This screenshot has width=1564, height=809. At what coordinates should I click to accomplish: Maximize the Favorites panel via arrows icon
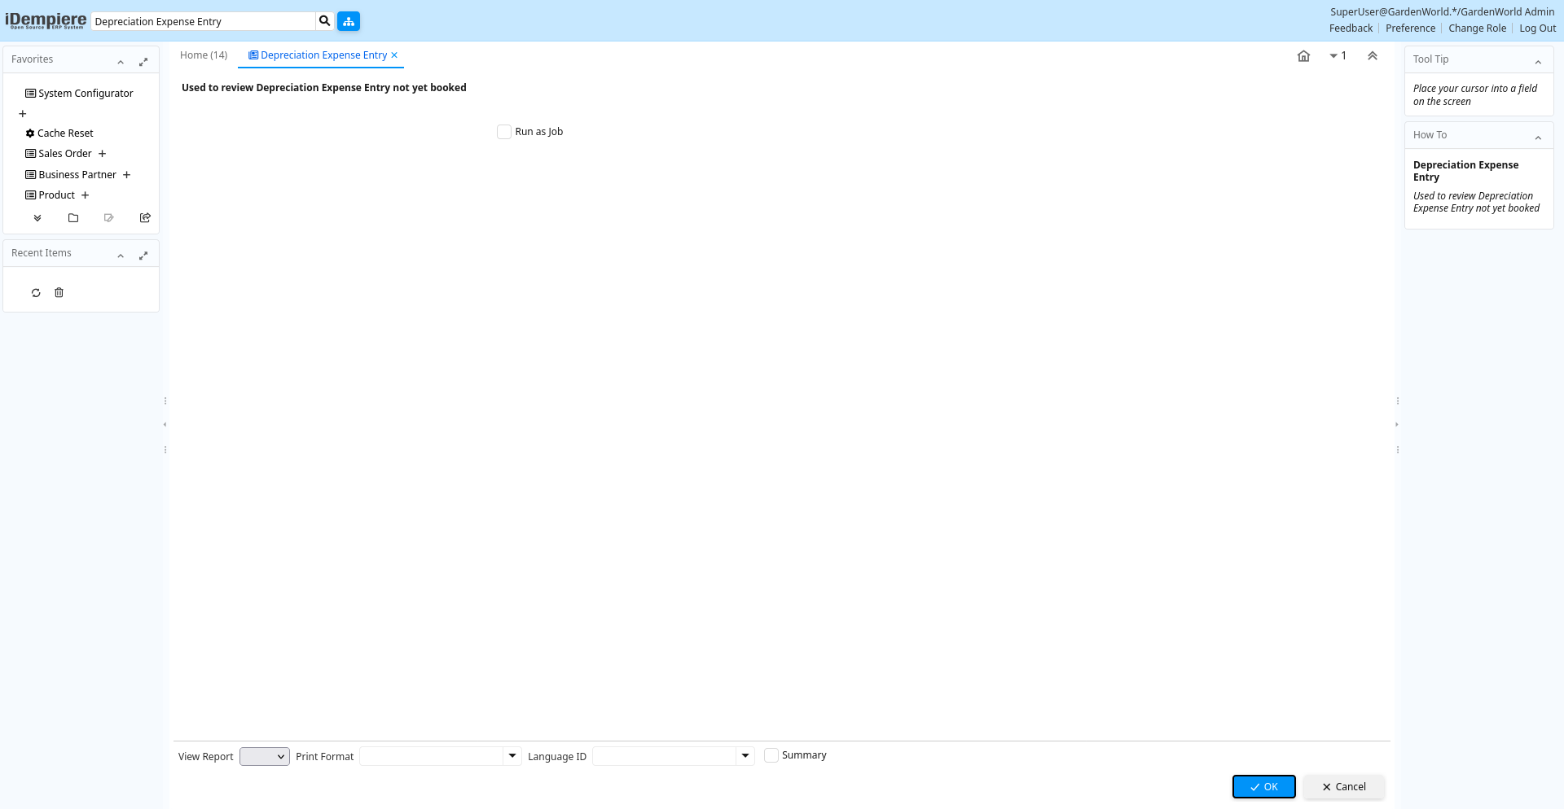[143, 62]
